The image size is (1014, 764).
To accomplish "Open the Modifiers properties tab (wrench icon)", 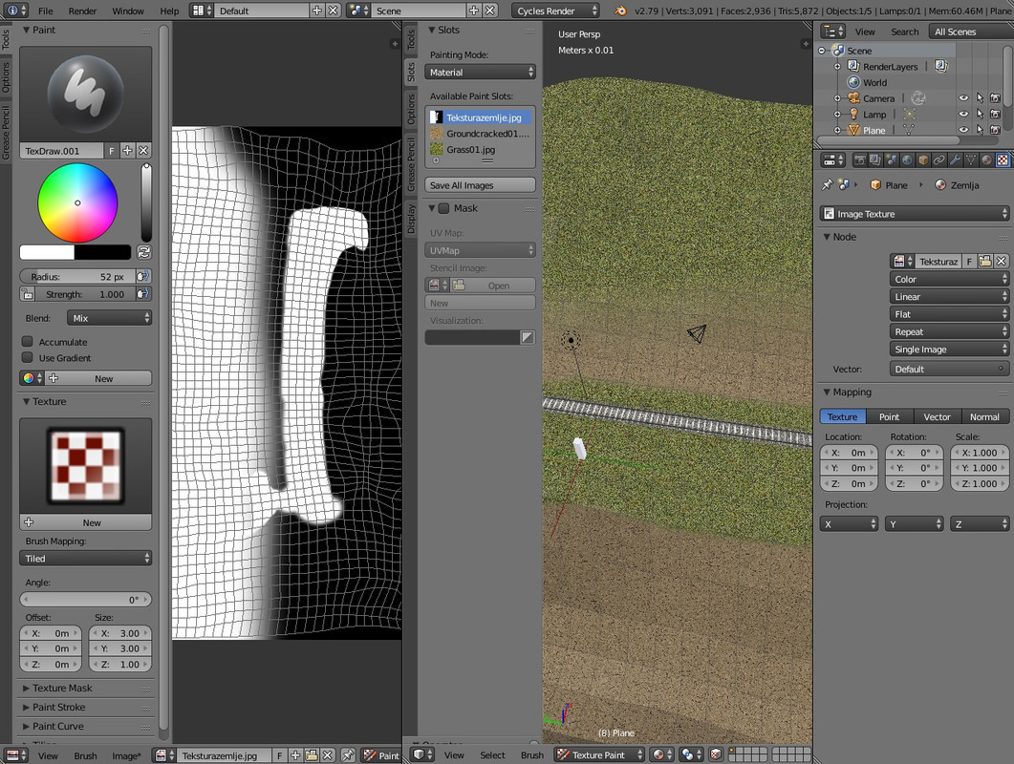I will [x=954, y=159].
